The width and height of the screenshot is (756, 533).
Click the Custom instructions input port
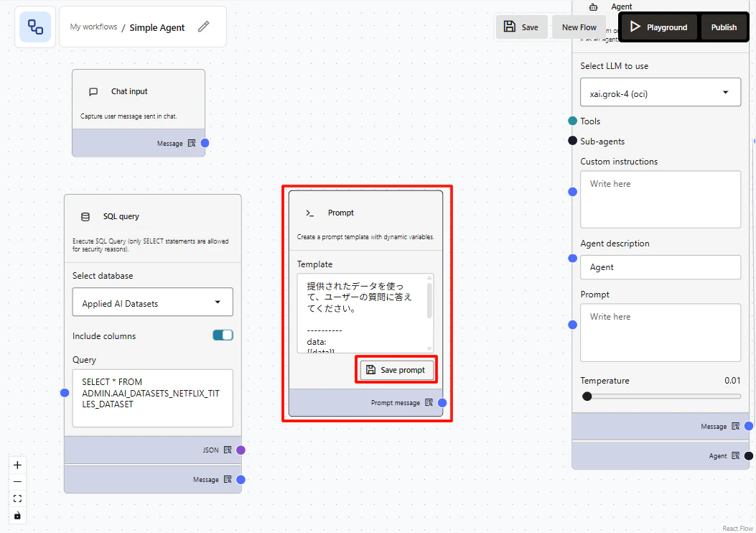[572, 192]
